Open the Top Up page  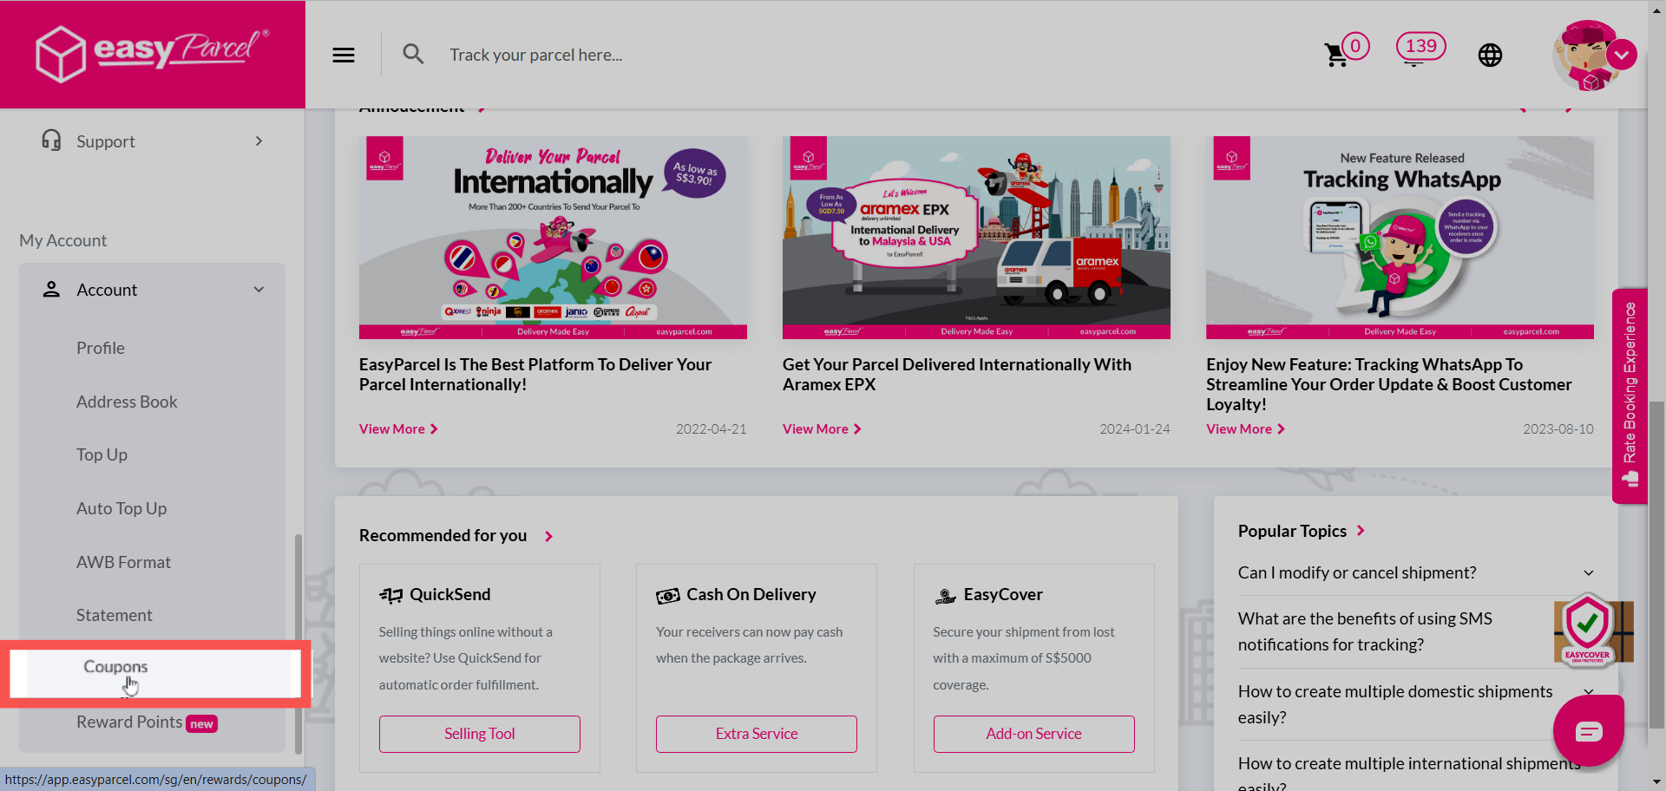click(102, 454)
